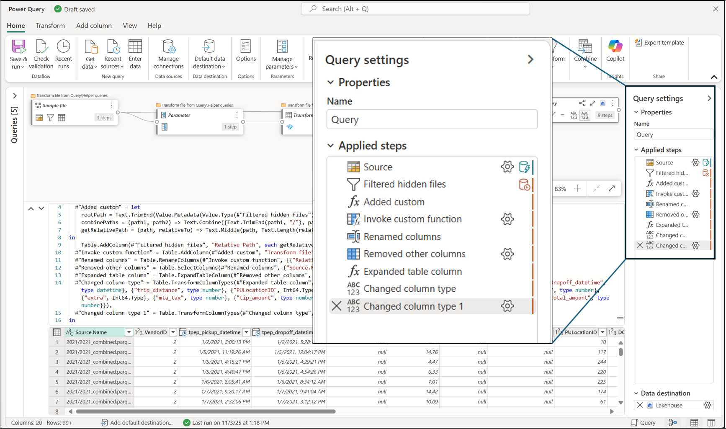Click the Search (Alt + Q) box

415,9
